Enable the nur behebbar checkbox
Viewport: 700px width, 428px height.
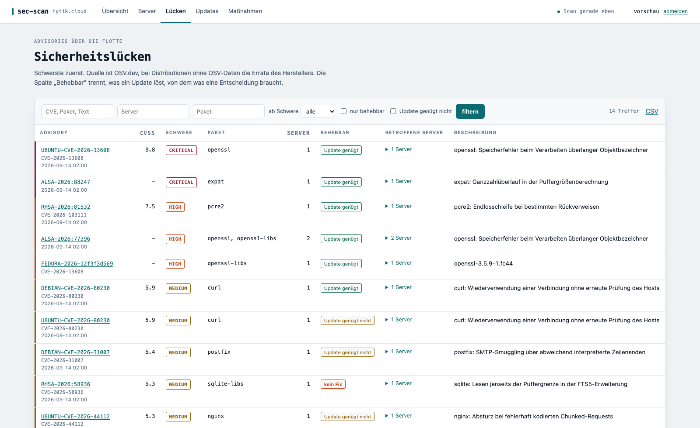coord(344,111)
